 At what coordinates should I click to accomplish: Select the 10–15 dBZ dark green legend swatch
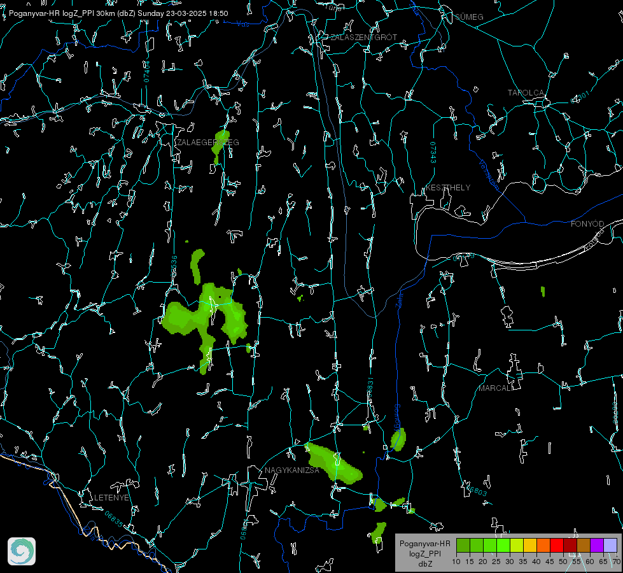tap(463, 545)
